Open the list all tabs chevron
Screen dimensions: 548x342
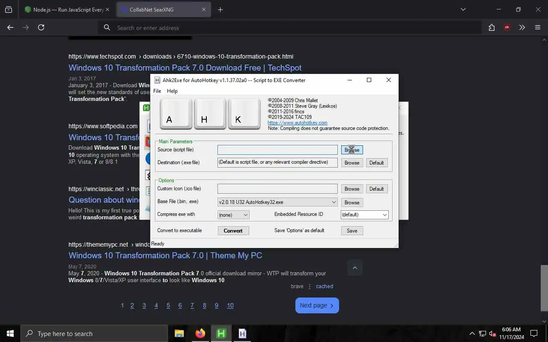click(463, 9)
